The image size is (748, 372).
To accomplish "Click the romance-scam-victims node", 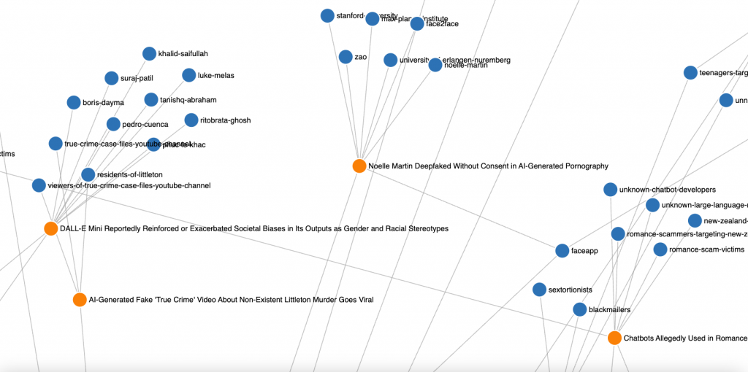I will click(660, 249).
